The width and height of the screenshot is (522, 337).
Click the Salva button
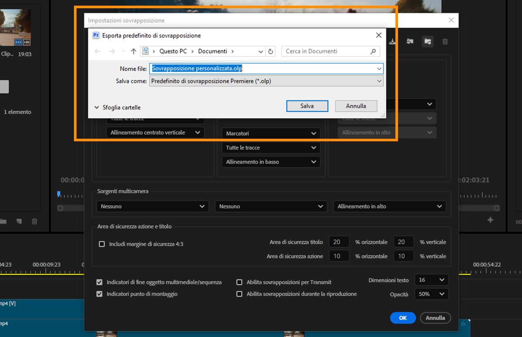(x=307, y=106)
